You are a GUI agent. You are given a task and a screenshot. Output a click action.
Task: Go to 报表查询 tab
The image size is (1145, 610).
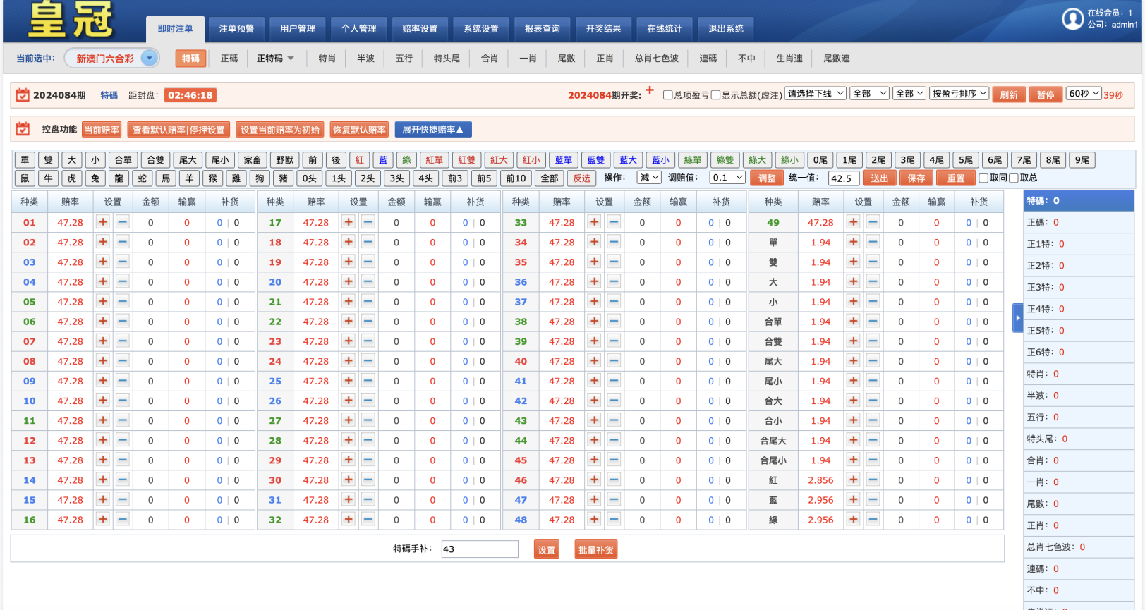click(543, 29)
